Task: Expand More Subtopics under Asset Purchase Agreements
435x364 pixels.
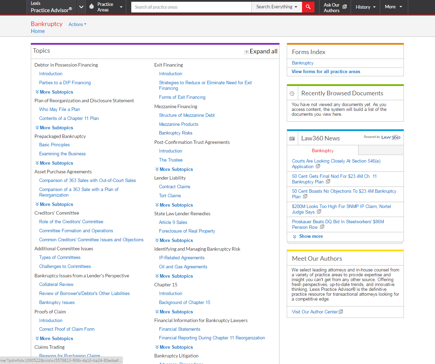Action: pyautogui.click(x=54, y=204)
